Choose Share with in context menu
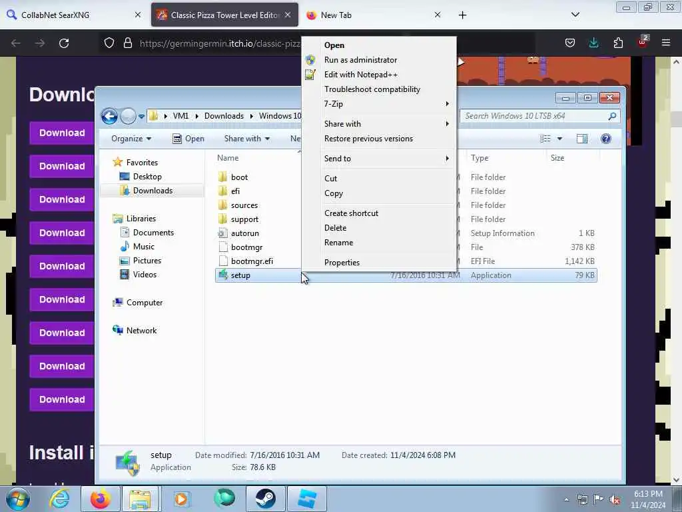 pyautogui.click(x=379, y=123)
